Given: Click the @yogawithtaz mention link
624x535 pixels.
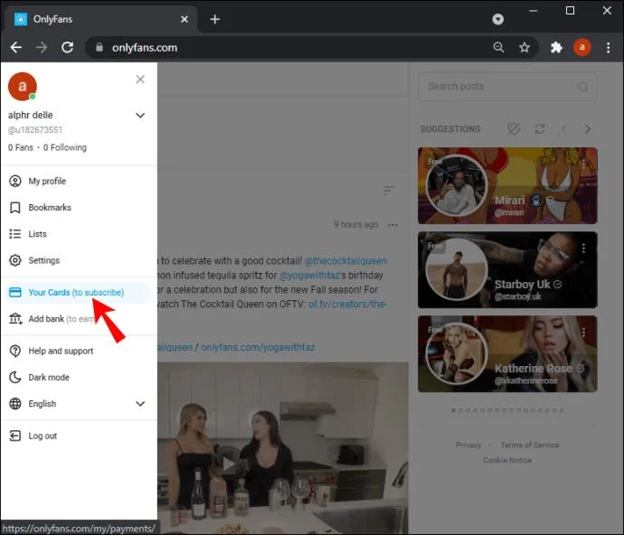Looking at the screenshot, I should [x=309, y=276].
